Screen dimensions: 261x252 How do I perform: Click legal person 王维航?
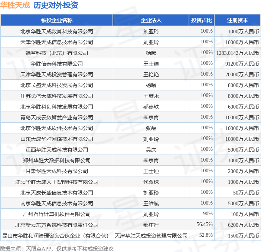151,203
